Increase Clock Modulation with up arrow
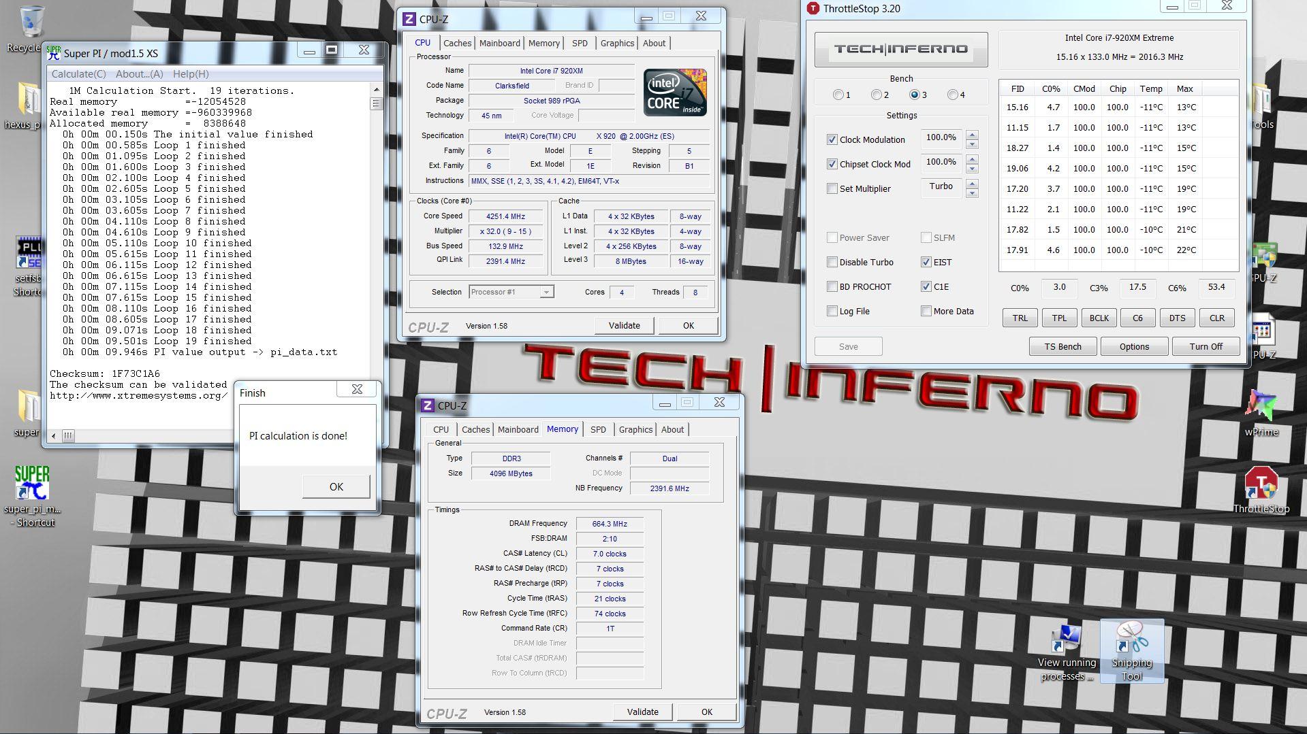The image size is (1307, 734). (x=972, y=135)
